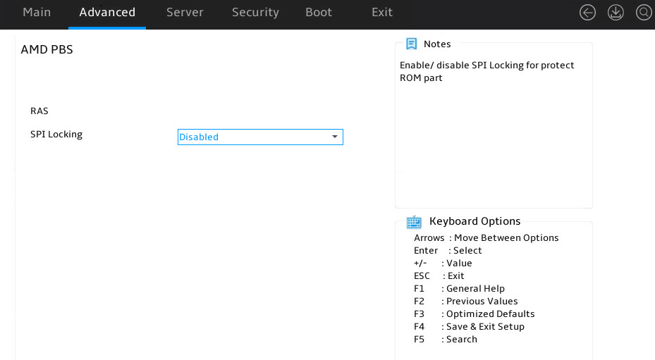This screenshot has height=360, width=655.
Task: Click the save/download icon in top bar
Action: [x=616, y=13]
